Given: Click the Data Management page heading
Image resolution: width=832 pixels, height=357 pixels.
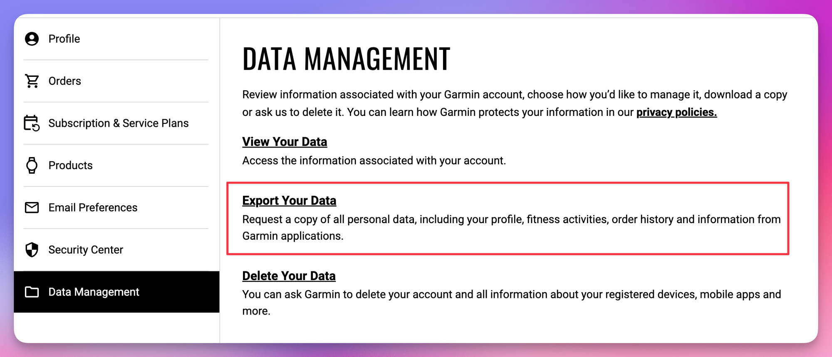Looking at the screenshot, I should pyautogui.click(x=346, y=59).
